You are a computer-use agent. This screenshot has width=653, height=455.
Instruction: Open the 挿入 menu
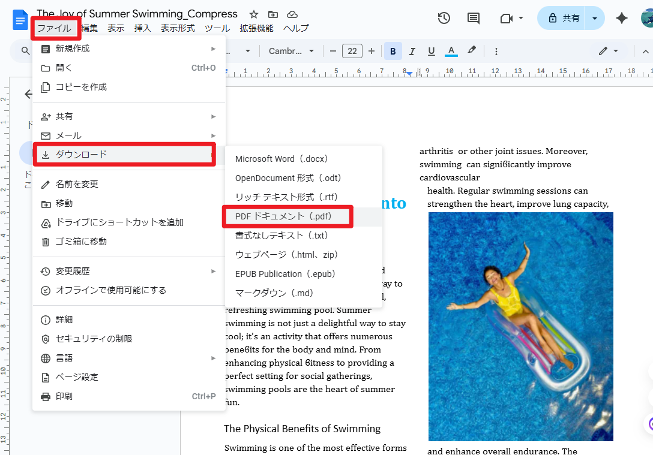142,28
